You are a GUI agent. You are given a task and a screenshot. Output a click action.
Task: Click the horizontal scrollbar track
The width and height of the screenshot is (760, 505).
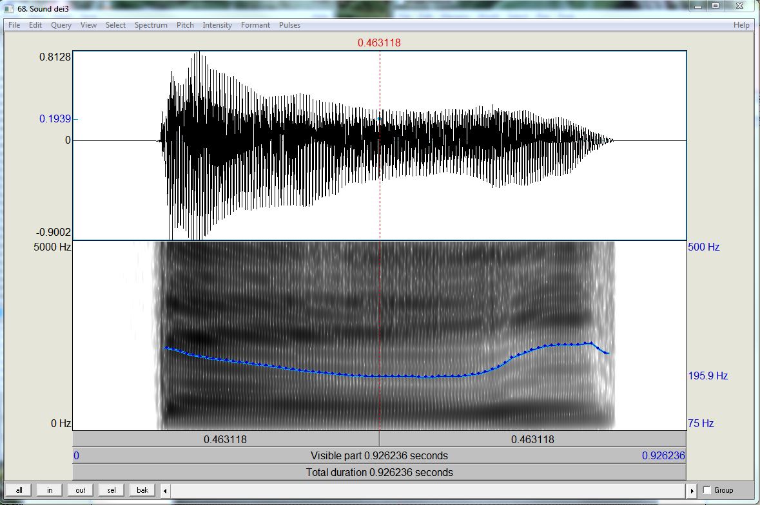pyautogui.click(x=429, y=490)
